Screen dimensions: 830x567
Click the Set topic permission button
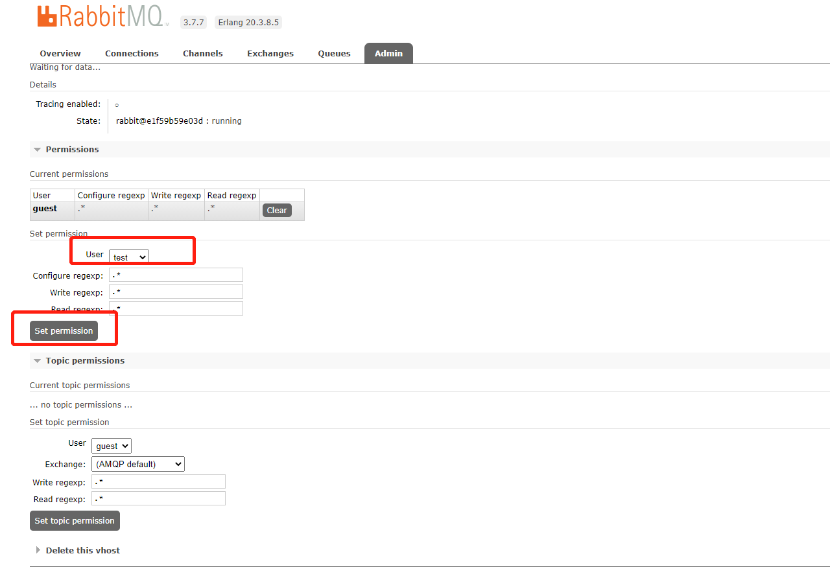pyautogui.click(x=75, y=520)
